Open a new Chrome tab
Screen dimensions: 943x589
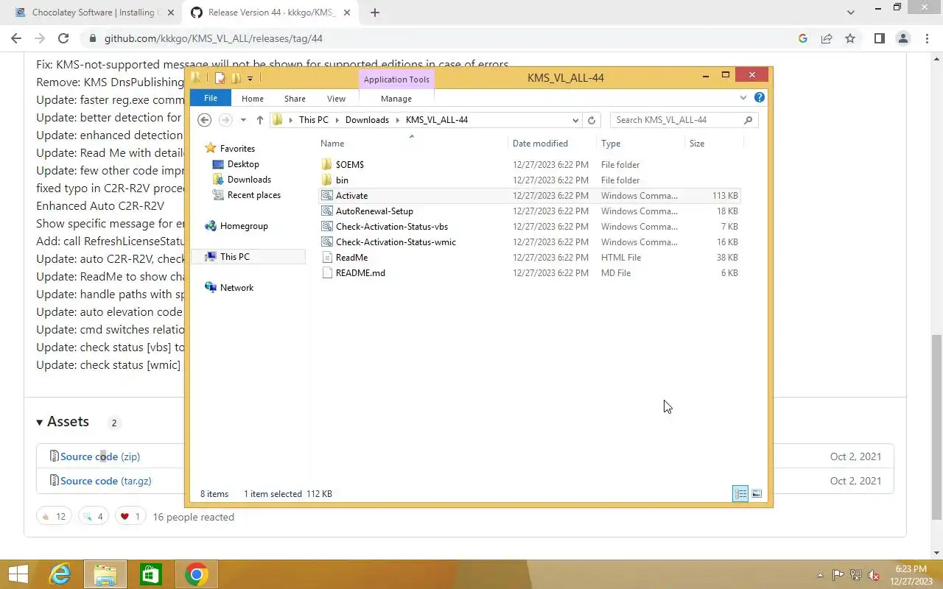(x=375, y=13)
